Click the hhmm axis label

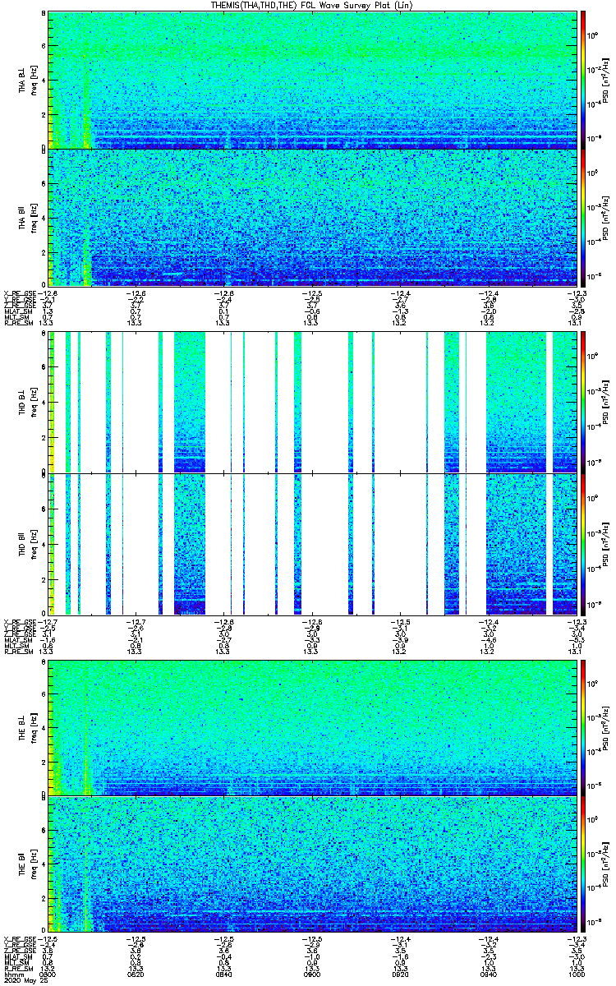point(13,974)
